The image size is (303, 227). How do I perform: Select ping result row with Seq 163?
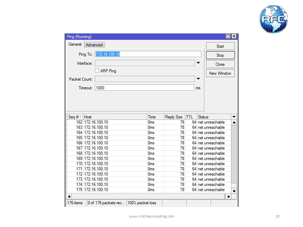(x=149, y=127)
